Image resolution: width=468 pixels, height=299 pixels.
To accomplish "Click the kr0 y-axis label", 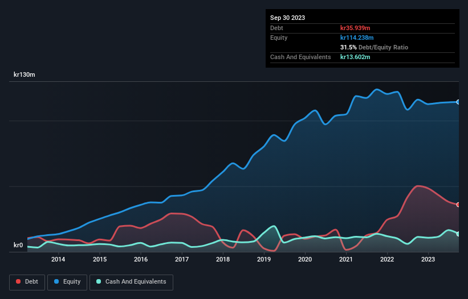I will [18, 245].
